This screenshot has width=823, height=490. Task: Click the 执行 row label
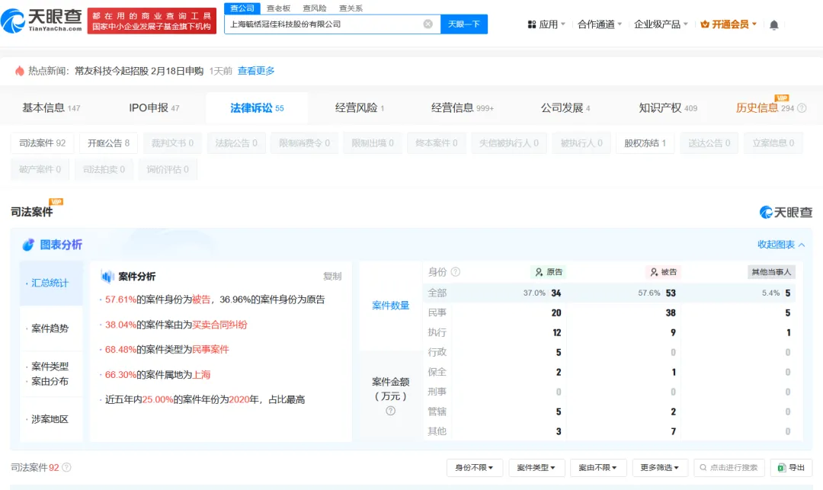click(x=437, y=332)
